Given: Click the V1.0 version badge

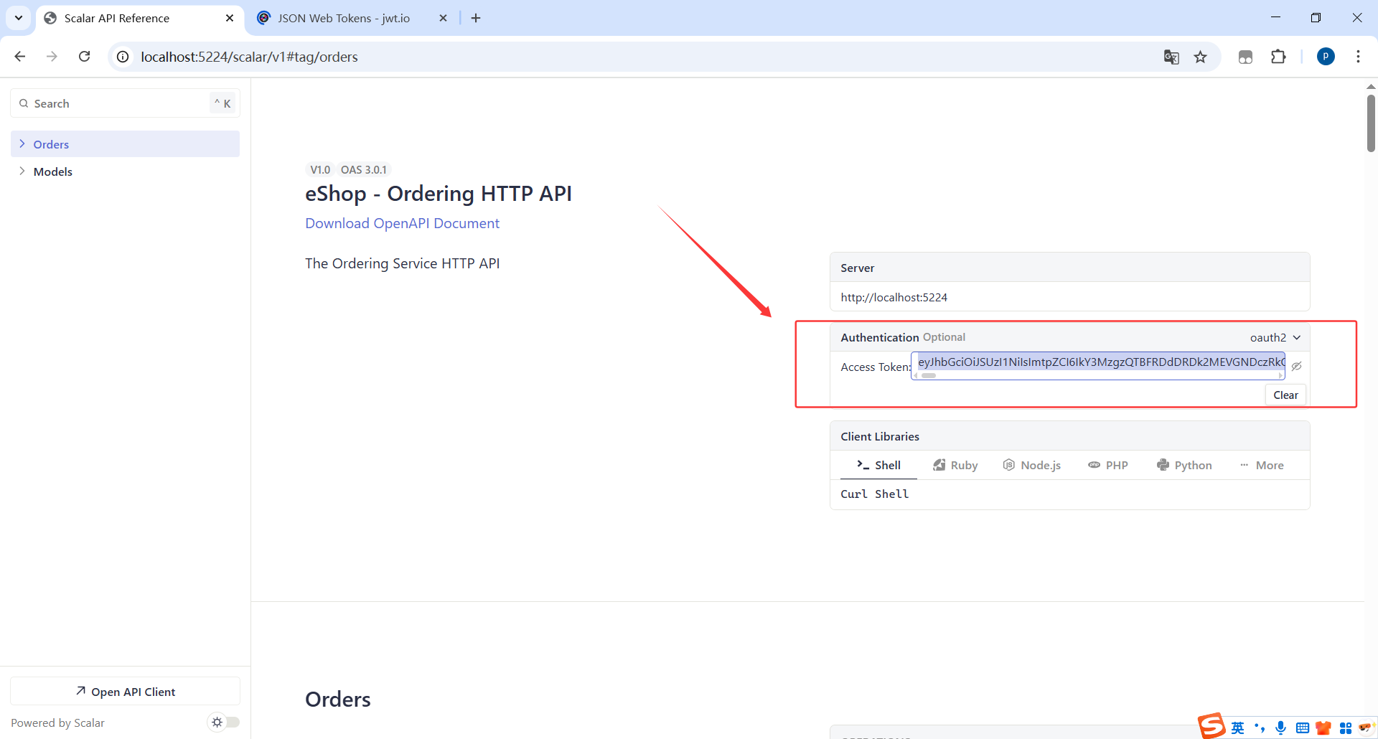Looking at the screenshot, I should (x=320, y=169).
